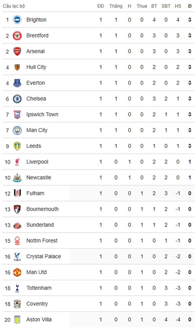Viewport: 195px width, 330px height.
Task: Open the Newcastle team name link
Action: [x=39, y=177]
